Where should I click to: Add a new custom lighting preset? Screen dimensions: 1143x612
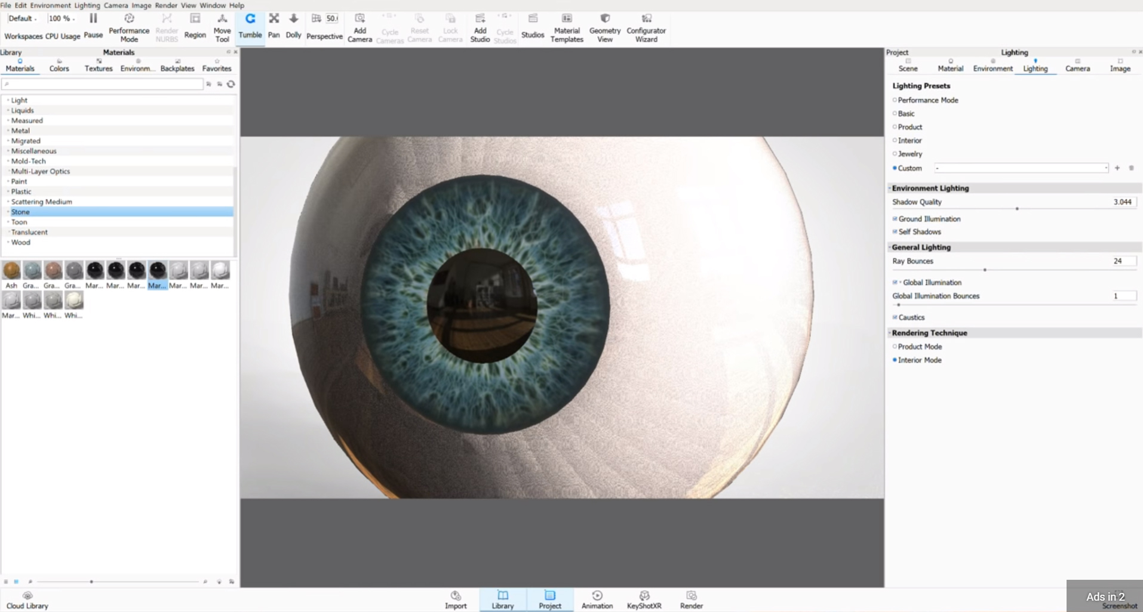[x=1117, y=168]
